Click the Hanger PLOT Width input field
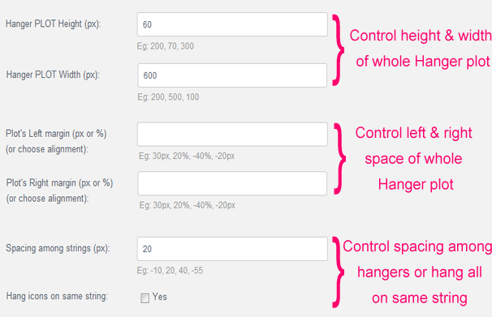The image size is (492, 317). pyautogui.click(x=232, y=75)
